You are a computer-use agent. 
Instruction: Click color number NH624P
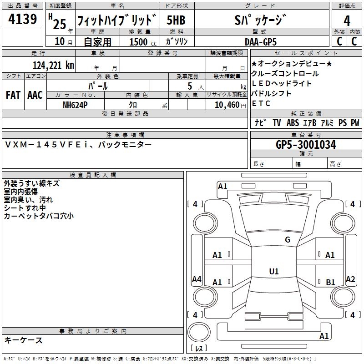[x=75, y=105]
